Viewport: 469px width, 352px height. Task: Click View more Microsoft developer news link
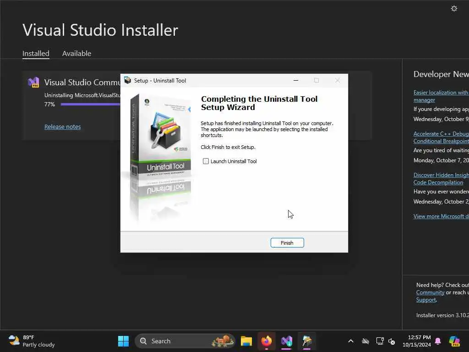coord(441,216)
